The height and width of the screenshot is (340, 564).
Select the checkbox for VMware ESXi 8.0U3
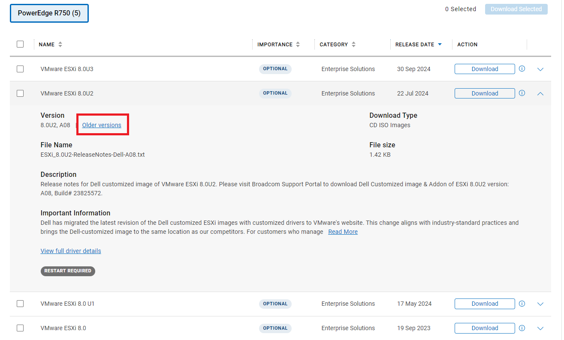20,69
